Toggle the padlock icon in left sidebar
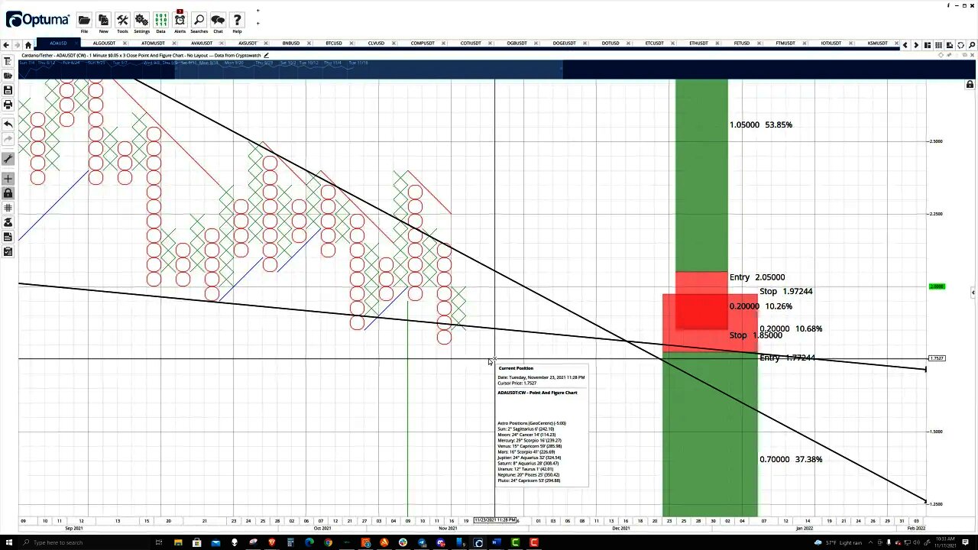 [8, 193]
